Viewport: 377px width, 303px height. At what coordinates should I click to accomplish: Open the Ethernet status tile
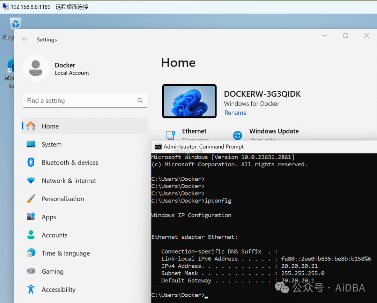point(187,135)
